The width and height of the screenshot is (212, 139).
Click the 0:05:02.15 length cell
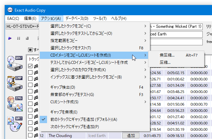click(176, 73)
